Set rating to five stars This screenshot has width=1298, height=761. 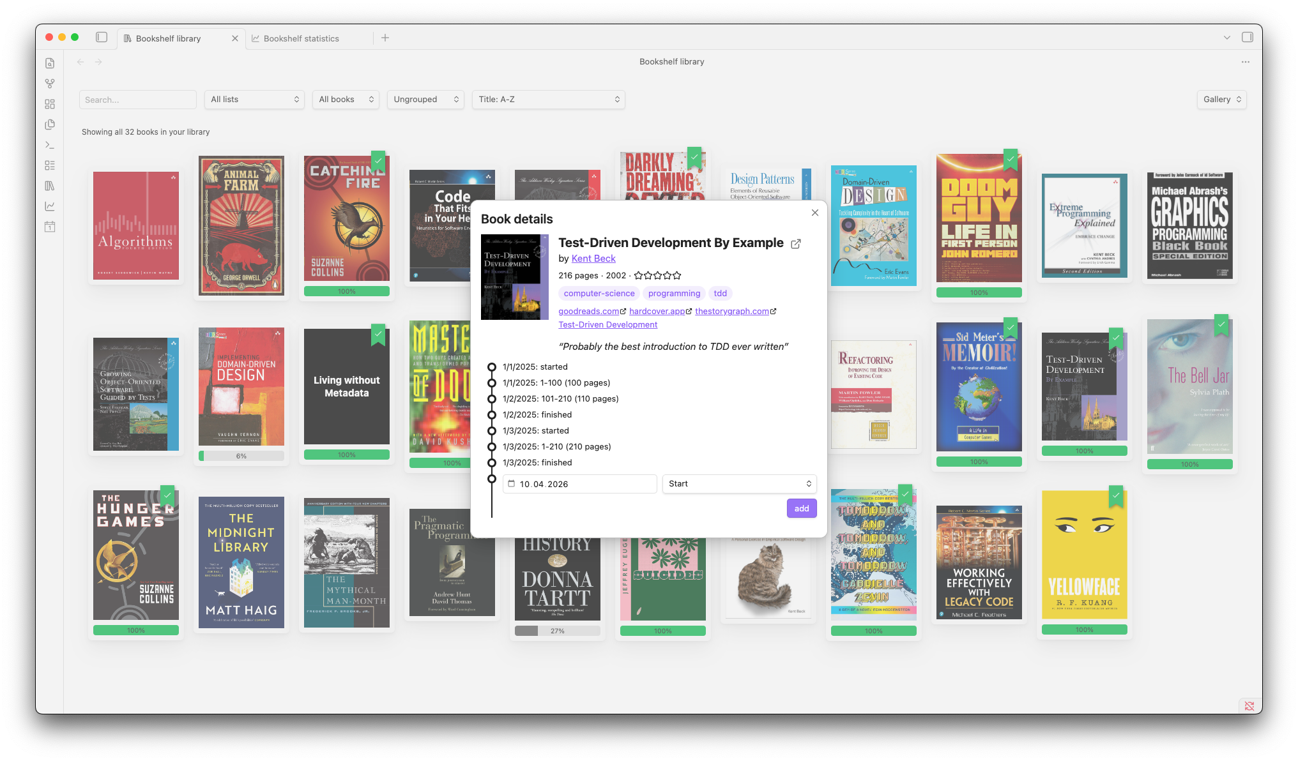coord(677,276)
